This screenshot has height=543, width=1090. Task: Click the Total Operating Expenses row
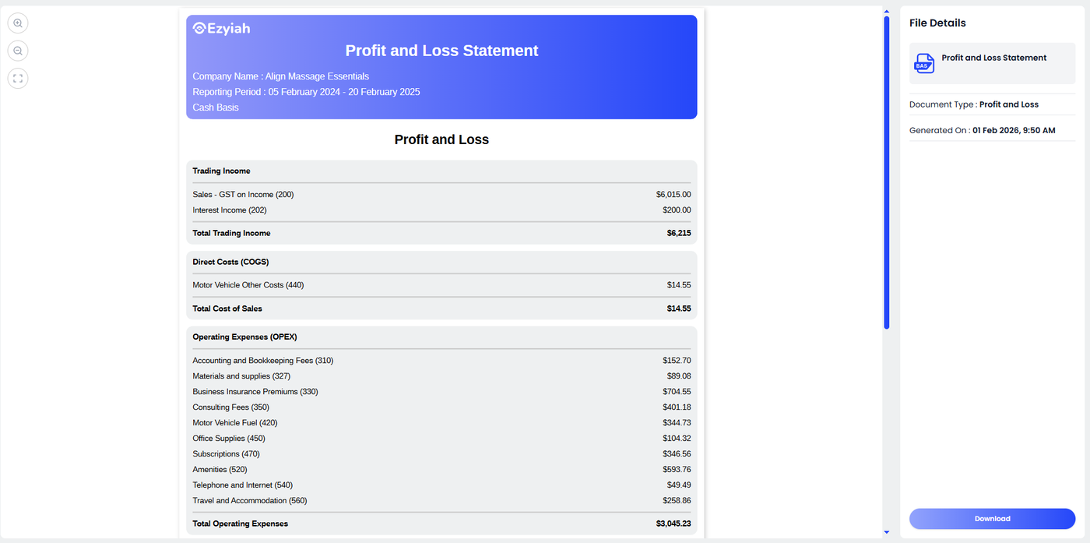point(241,524)
